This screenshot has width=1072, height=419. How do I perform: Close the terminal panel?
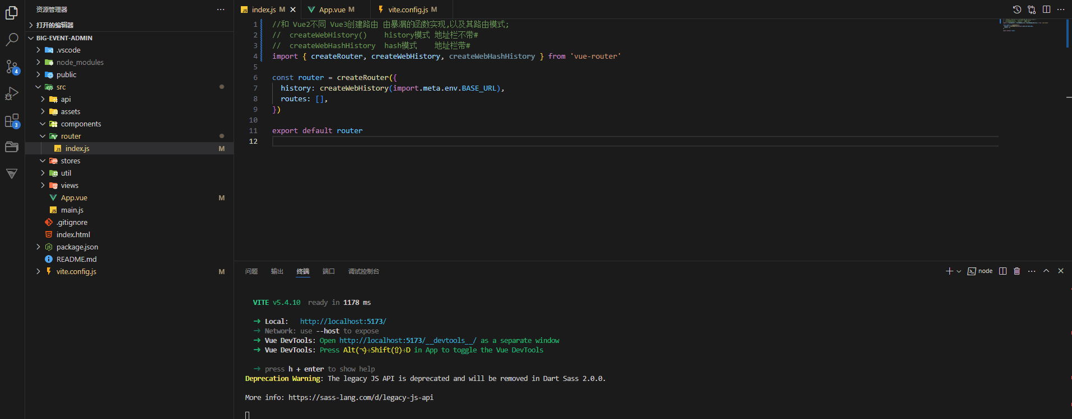[1061, 271]
